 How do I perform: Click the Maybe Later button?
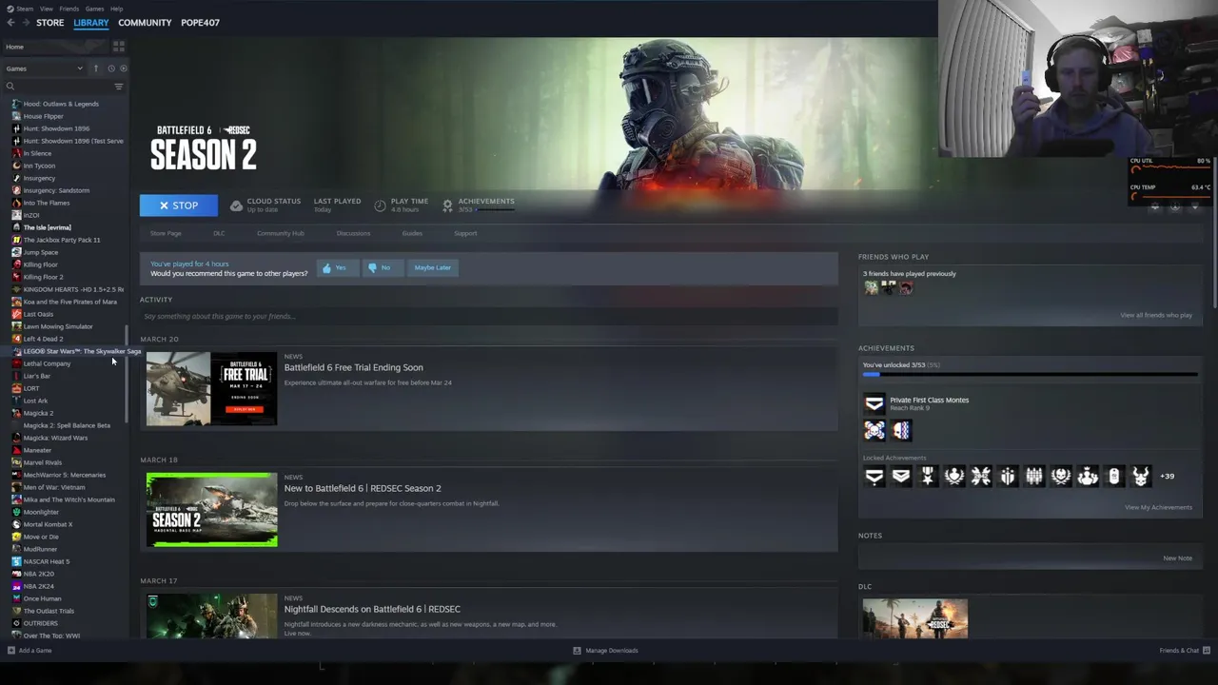pos(433,268)
